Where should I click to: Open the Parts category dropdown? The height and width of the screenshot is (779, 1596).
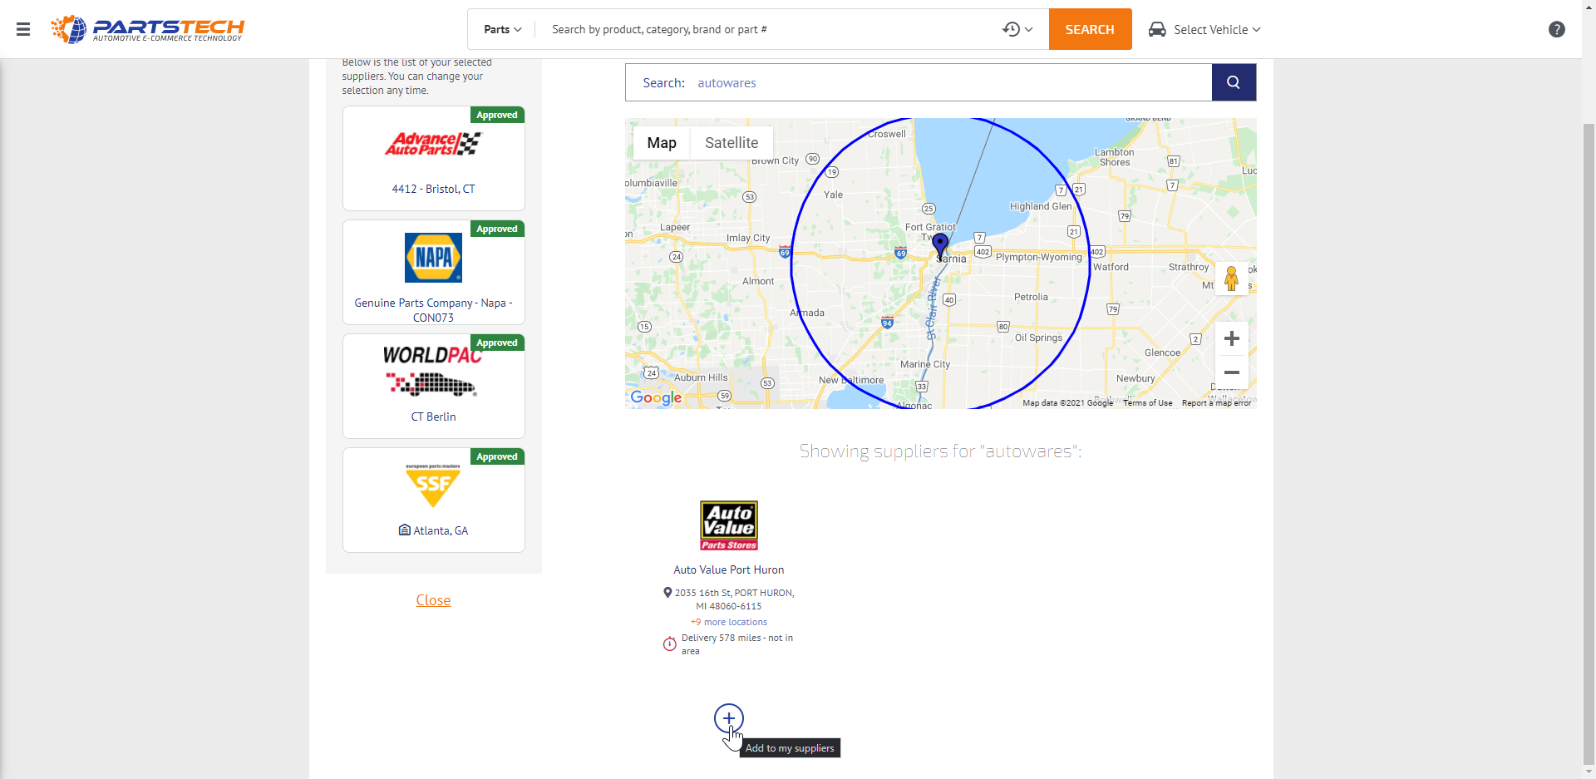click(501, 28)
